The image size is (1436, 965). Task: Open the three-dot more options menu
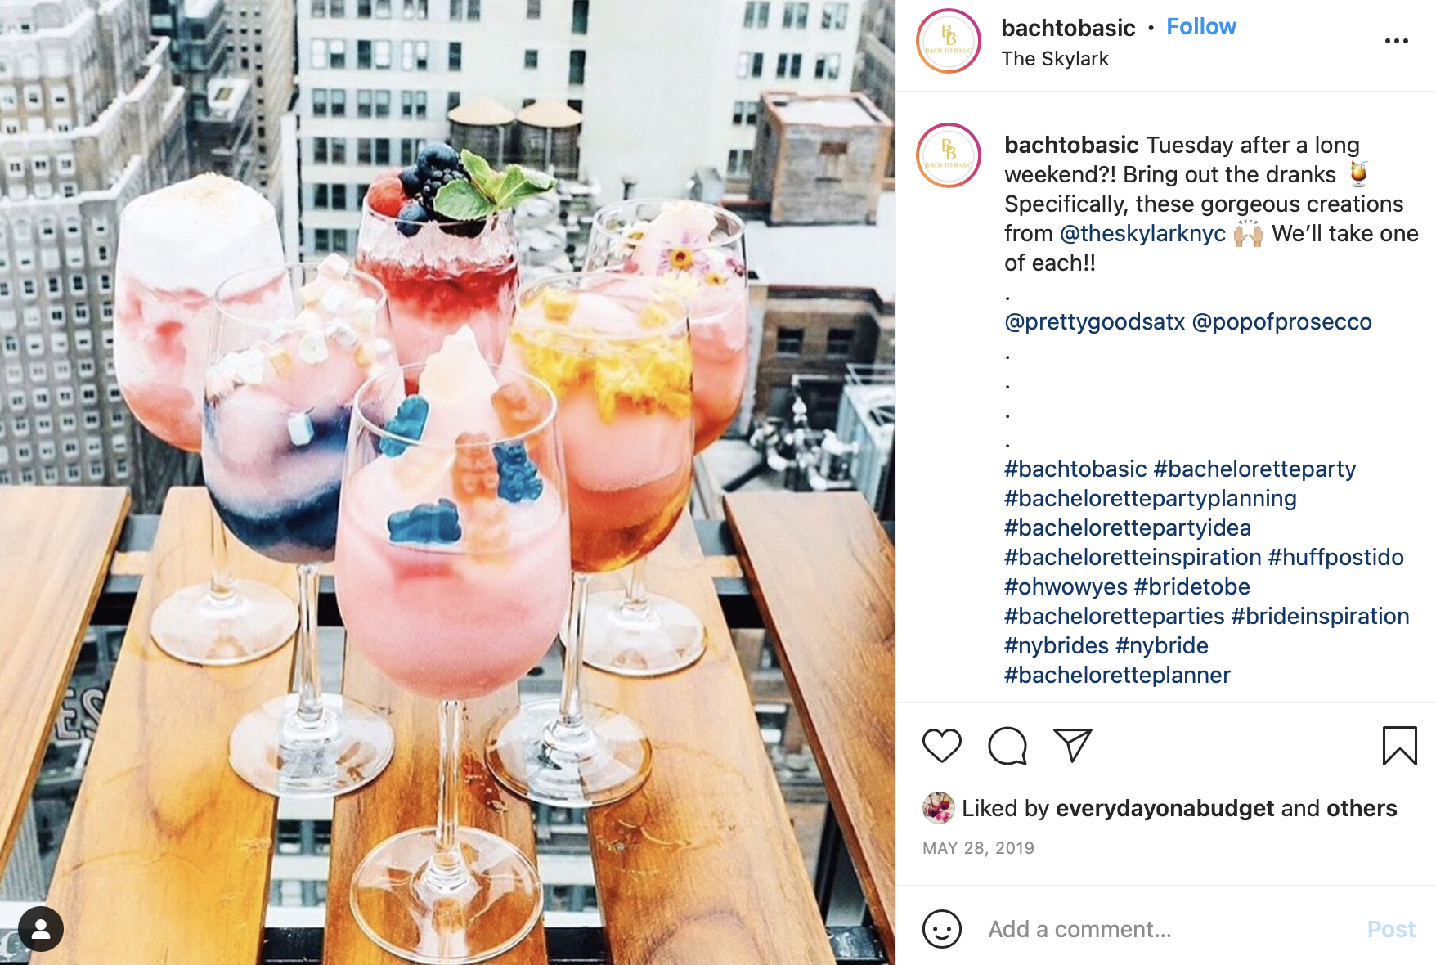pyautogui.click(x=1396, y=41)
